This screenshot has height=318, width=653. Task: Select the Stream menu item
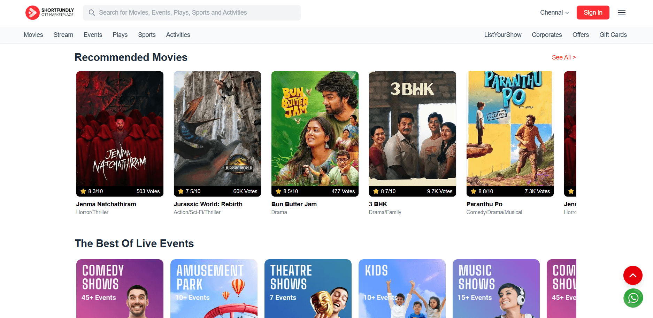[x=63, y=35]
